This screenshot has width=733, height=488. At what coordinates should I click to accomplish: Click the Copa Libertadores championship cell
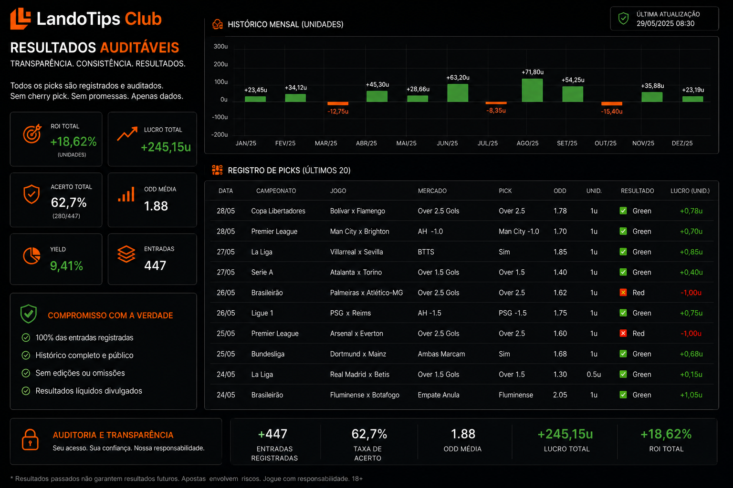pyautogui.click(x=278, y=211)
